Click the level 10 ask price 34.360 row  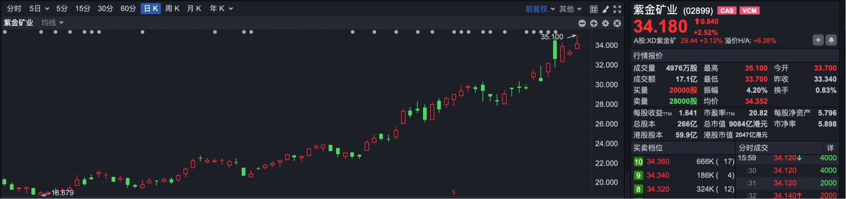pos(684,162)
